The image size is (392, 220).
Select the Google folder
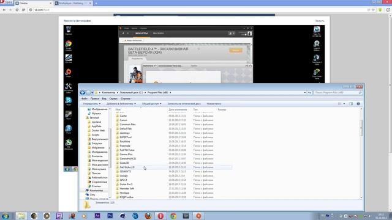tap(124, 176)
